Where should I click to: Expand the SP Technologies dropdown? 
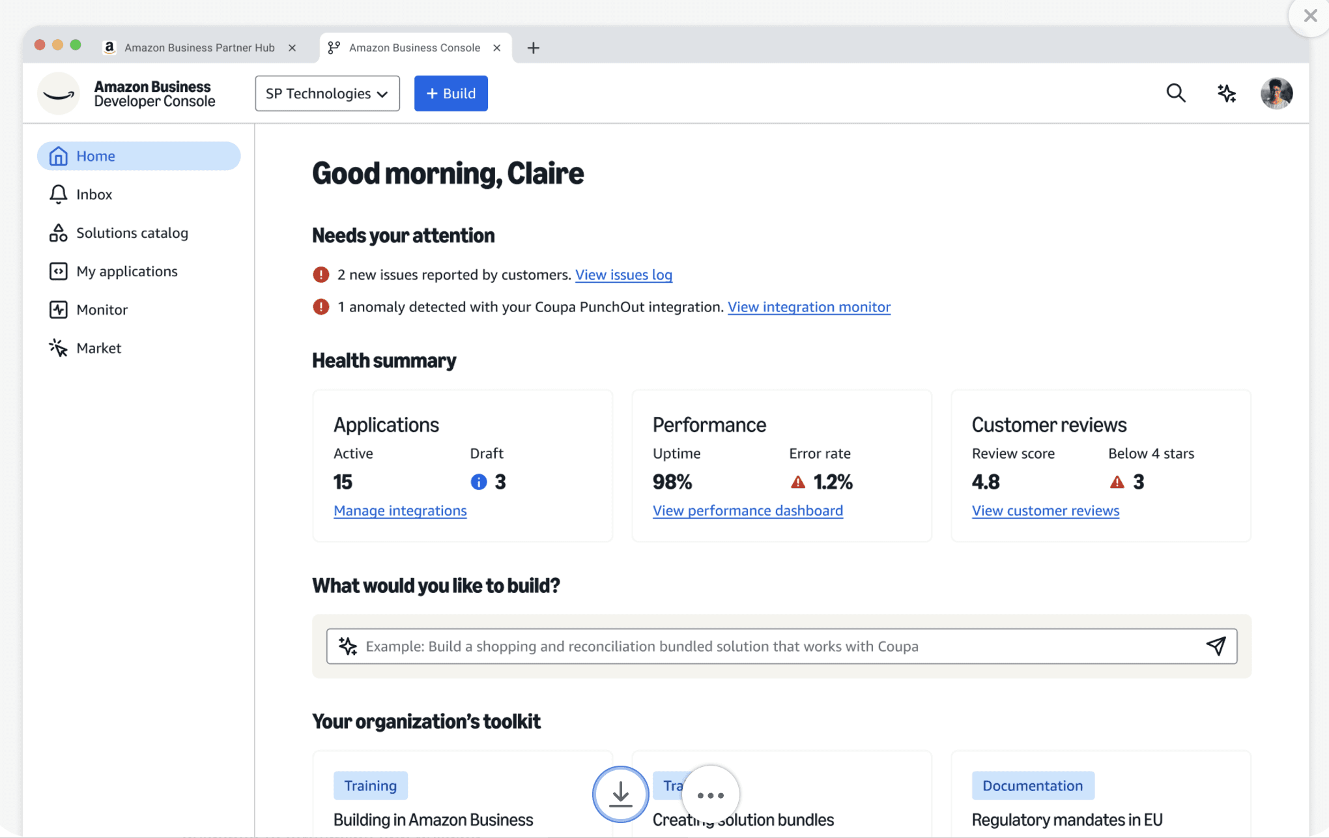click(327, 93)
